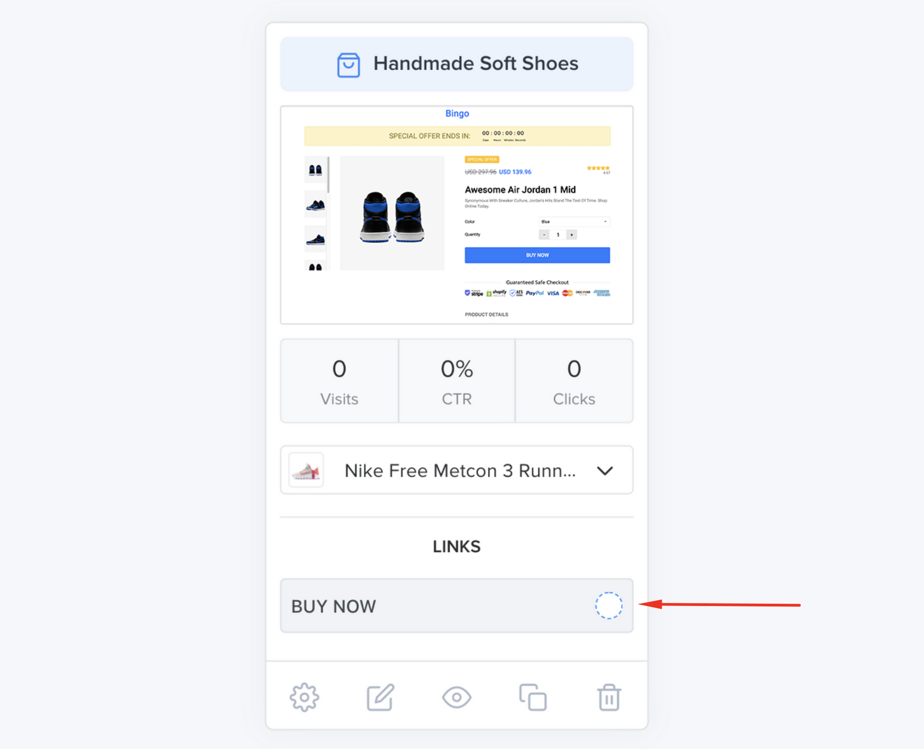The width and height of the screenshot is (924, 749).
Task: Click the shopping bag icon
Action: [348, 65]
